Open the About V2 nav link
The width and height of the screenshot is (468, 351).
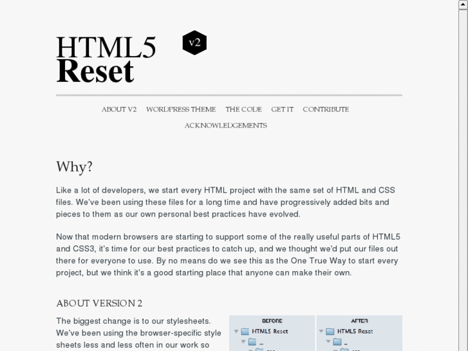[119, 109]
